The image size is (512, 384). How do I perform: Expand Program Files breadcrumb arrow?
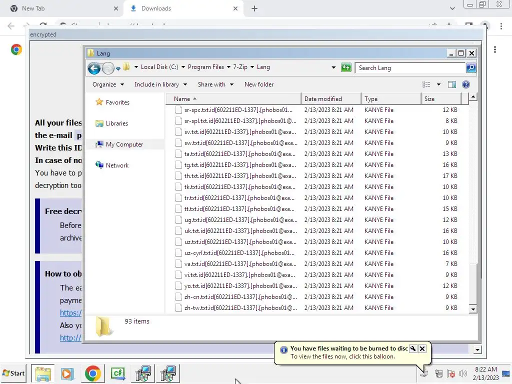click(x=228, y=67)
